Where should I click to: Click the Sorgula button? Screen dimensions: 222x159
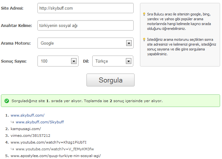111,80
